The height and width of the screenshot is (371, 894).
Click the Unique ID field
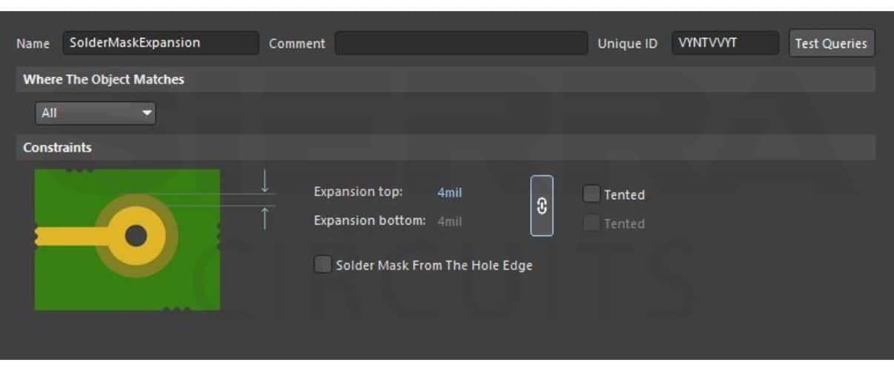coord(725,43)
